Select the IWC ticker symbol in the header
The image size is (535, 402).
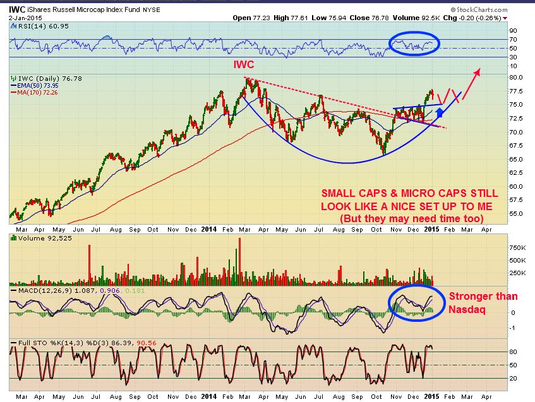[x=17, y=9]
